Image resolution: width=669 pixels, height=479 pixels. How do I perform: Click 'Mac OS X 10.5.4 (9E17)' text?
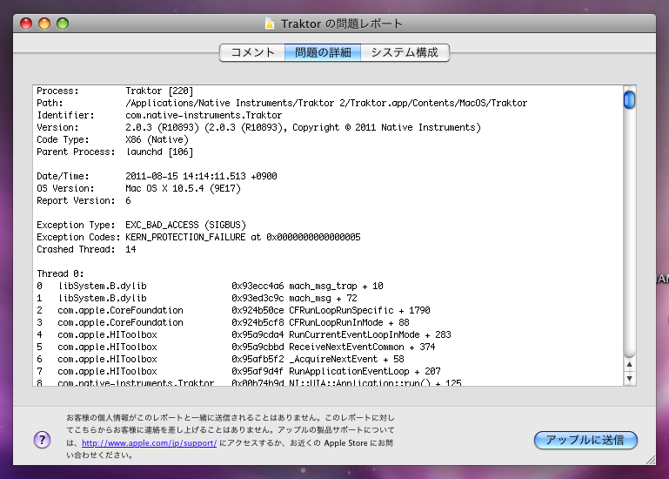tap(183, 188)
